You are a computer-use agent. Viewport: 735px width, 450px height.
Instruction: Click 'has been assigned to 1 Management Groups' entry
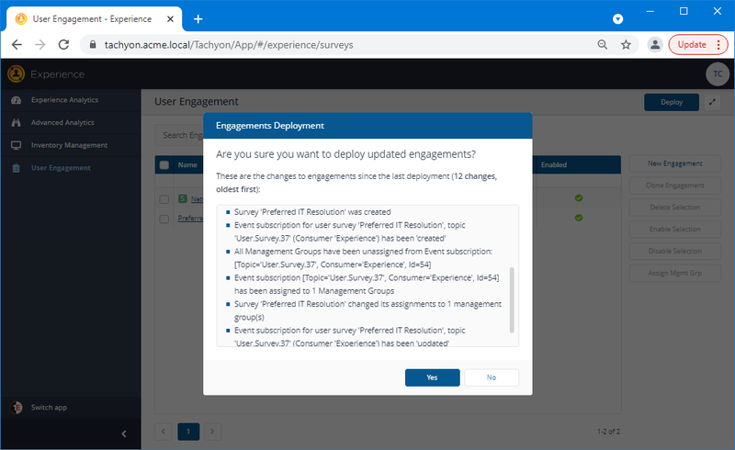[367, 284]
